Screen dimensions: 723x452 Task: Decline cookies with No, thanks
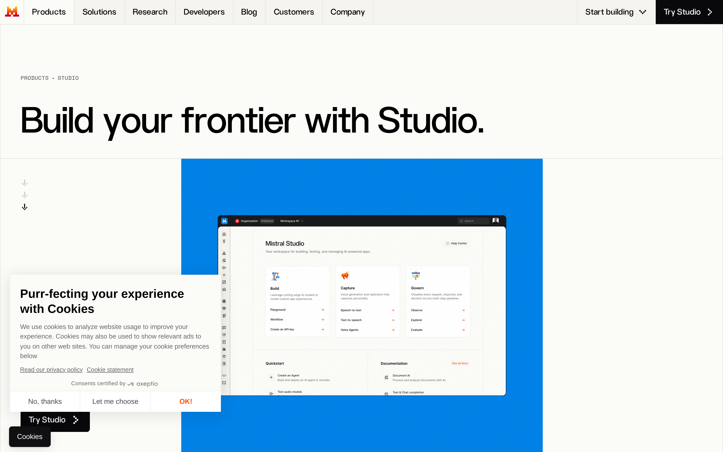(45, 402)
